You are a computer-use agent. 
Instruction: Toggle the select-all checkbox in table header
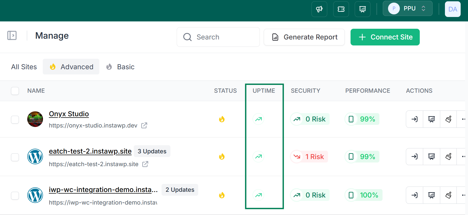[15, 91]
